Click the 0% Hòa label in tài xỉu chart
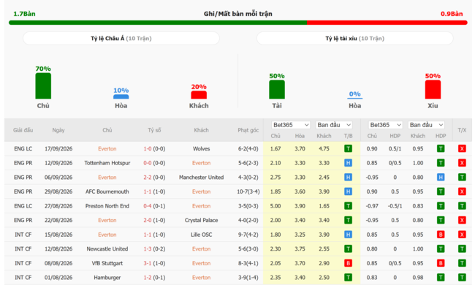The width and height of the screenshot is (475, 285). tap(354, 94)
